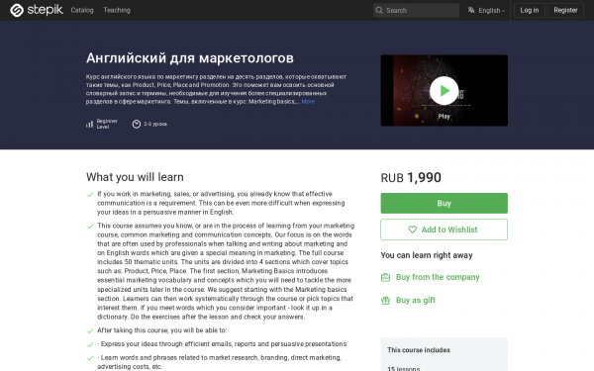Screen dimensions: 594x371
Task: Click the heart icon in Wishlist button
Action: (x=412, y=230)
